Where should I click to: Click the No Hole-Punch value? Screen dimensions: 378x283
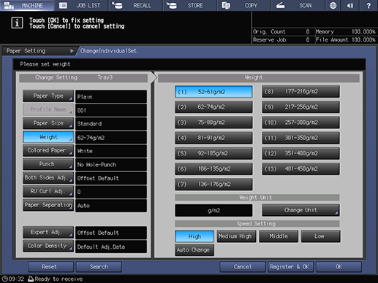click(111, 165)
